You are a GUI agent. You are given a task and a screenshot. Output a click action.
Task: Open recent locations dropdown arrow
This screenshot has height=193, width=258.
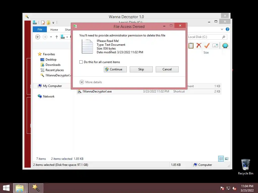(51, 37)
